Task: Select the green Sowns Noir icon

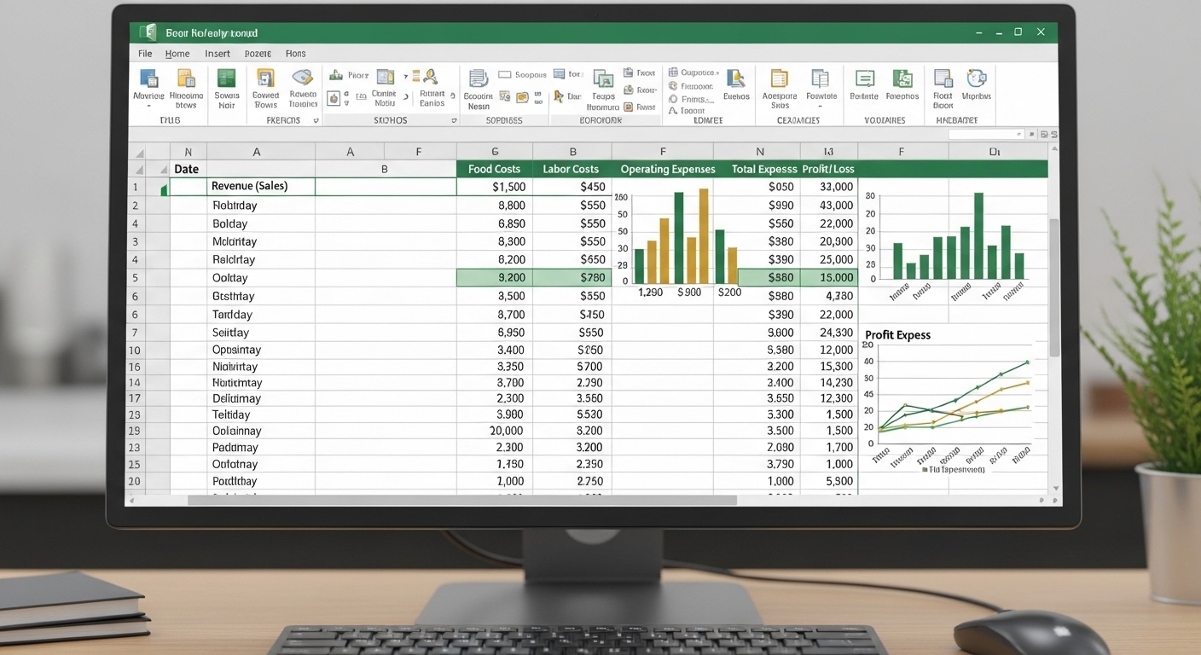Action: [226, 79]
